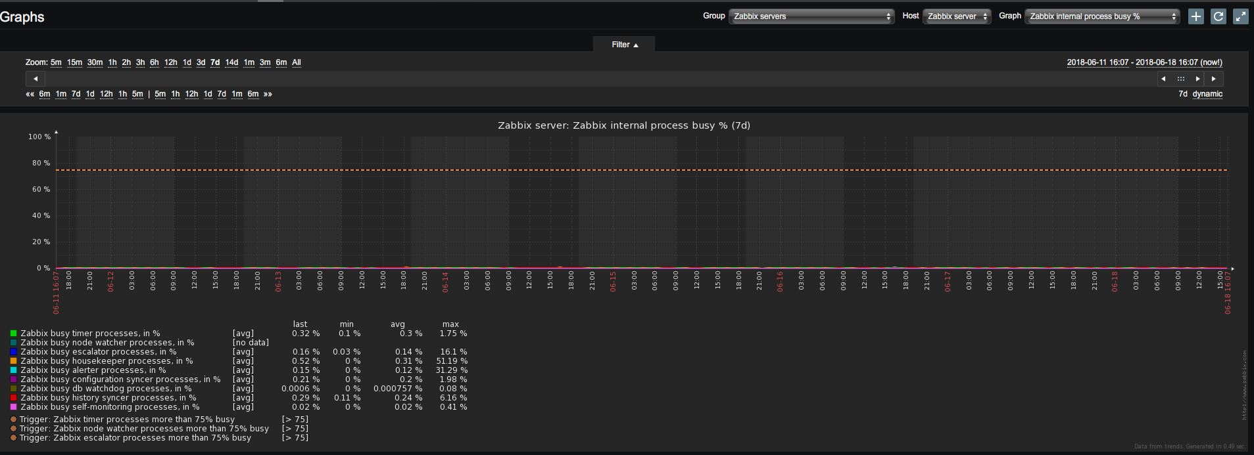Screen dimensions: 1254x455
Task: Set zoom to 3m
Action: (x=265, y=62)
